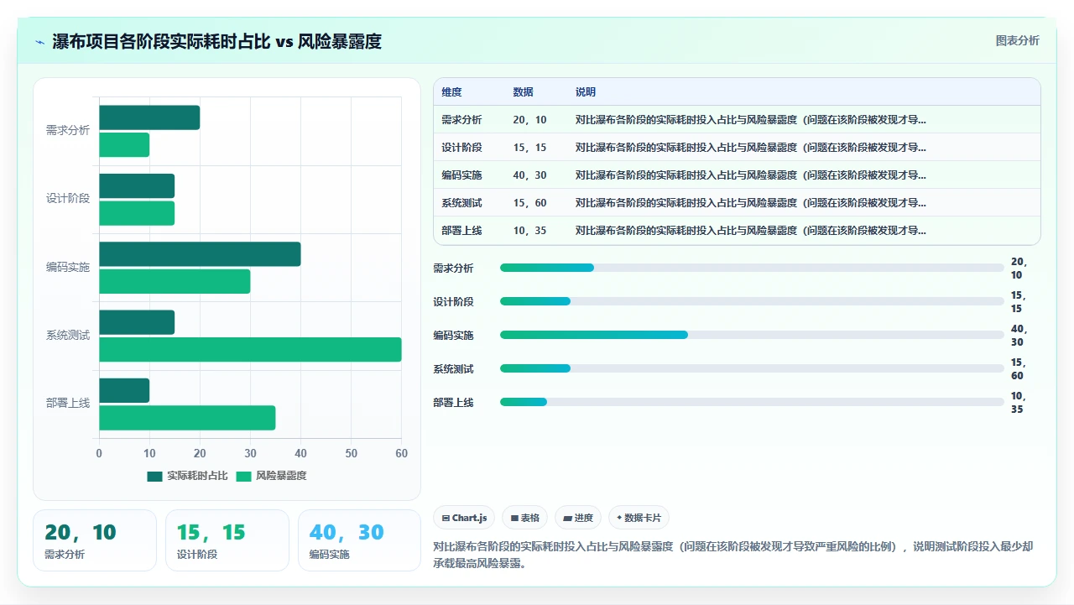Click the 系统测试 y-axis label in chart
The image size is (1074, 605).
pos(68,336)
